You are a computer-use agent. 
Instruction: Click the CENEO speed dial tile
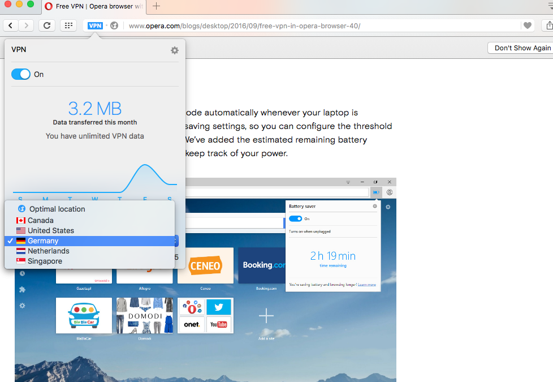point(205,265)
